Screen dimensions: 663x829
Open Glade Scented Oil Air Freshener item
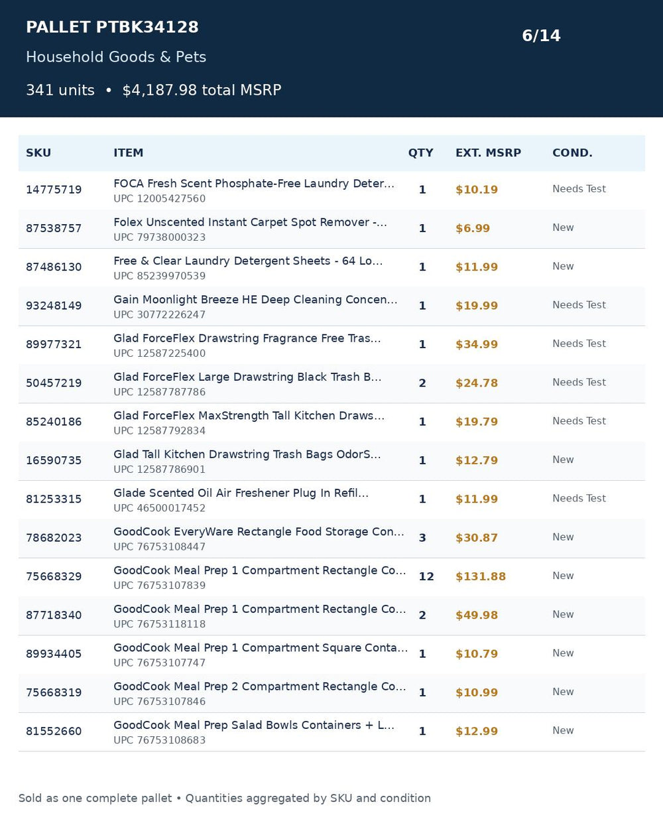point(241,493)
